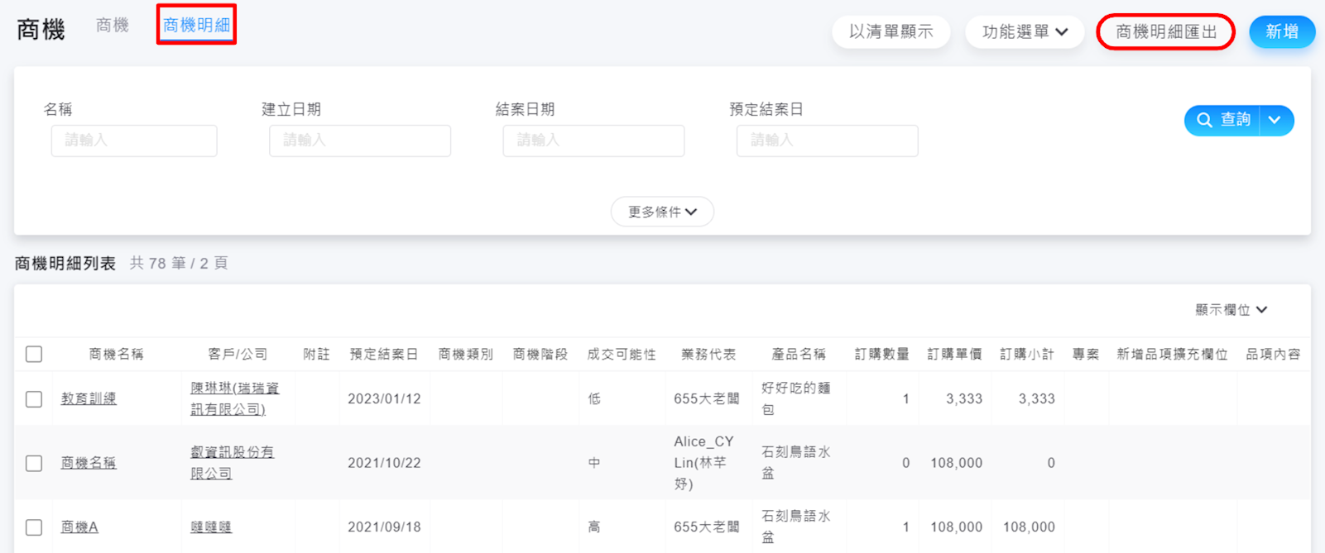Click the 以清單顯示 button
The height and width of the screenshot is (553, 1325).
891,32
